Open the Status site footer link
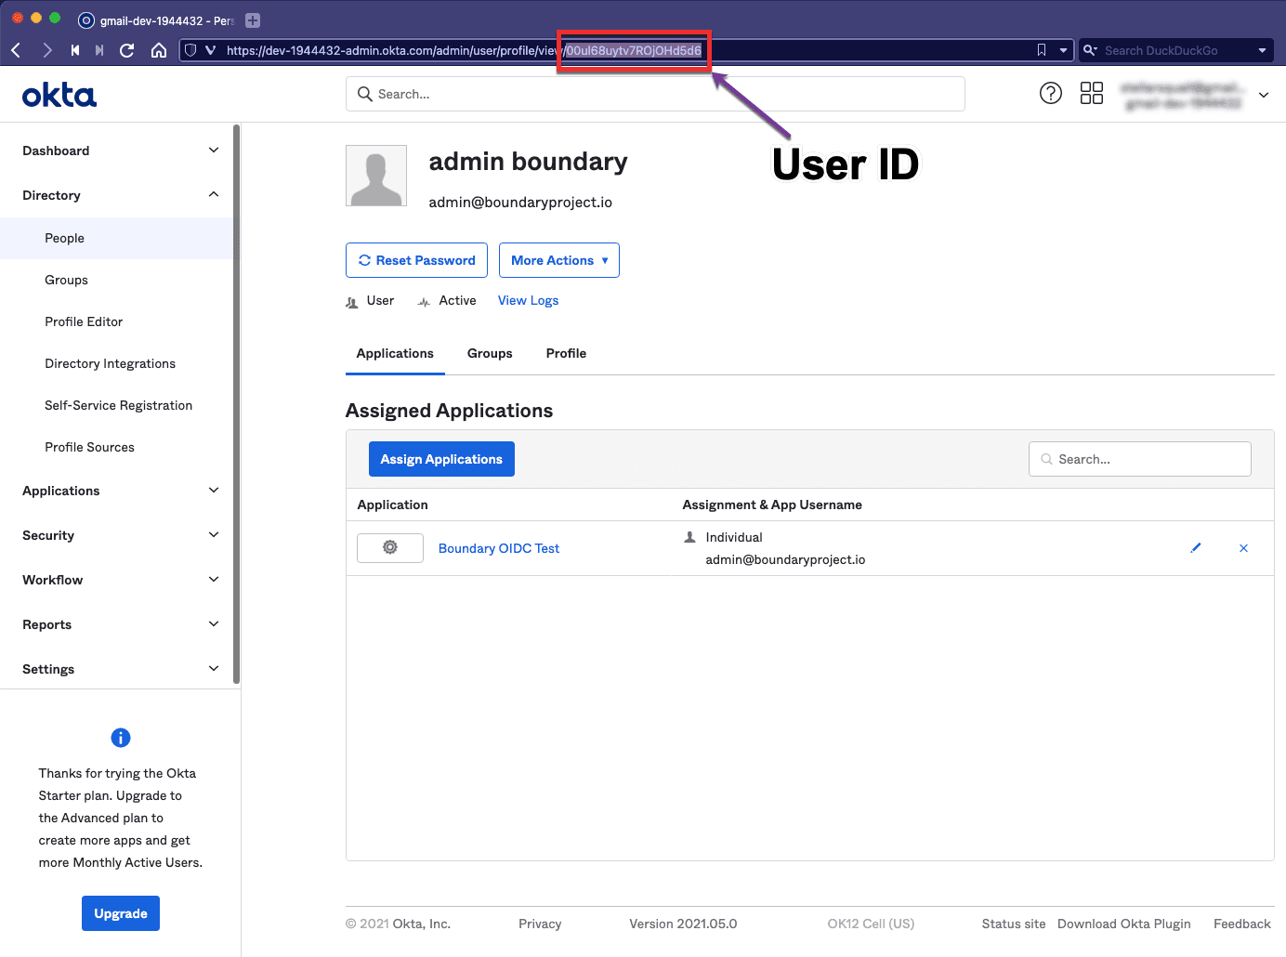 1014,924
